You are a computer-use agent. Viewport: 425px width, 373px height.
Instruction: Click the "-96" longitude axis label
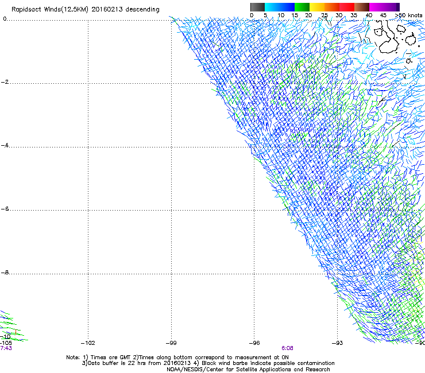pos(254,343)
